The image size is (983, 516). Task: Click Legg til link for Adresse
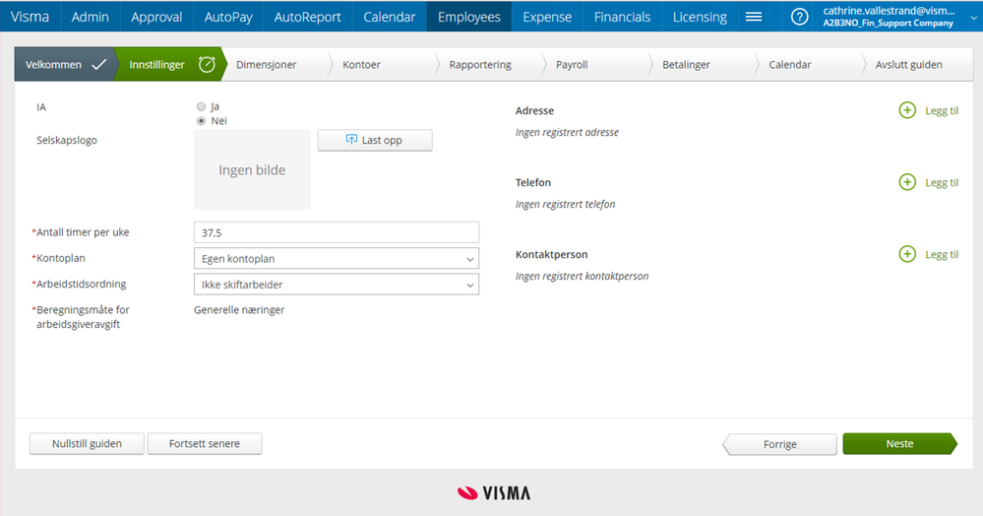(942, 110)
